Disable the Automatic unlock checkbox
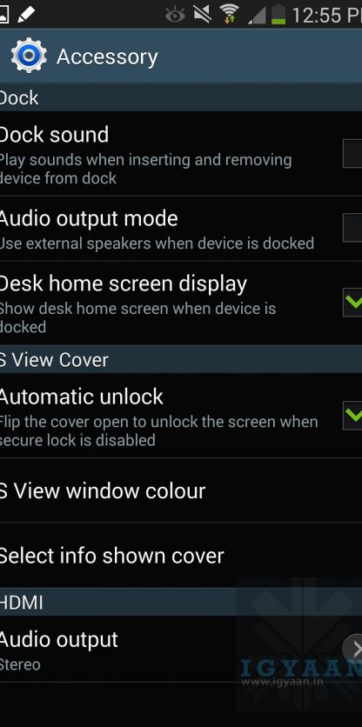Image resolution: width=362 pixels, height=727 pixels. click(352, 416)
